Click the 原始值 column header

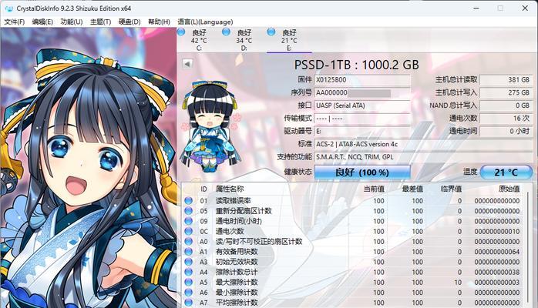(x=509, y=189)
